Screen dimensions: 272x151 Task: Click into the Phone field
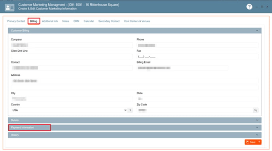[x=197, y=45]
